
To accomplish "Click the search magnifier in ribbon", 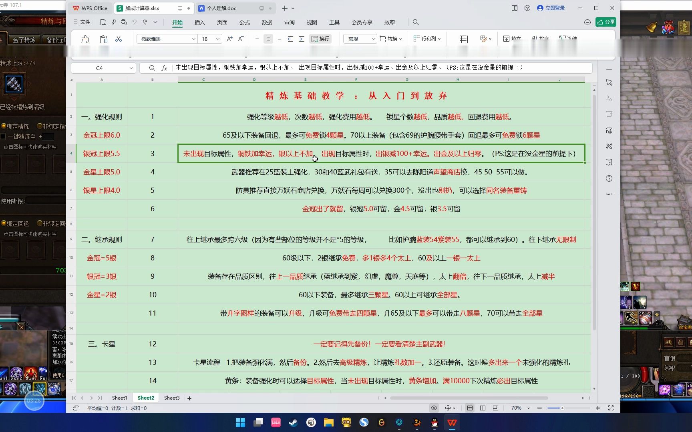I will (x=416, y=22).
